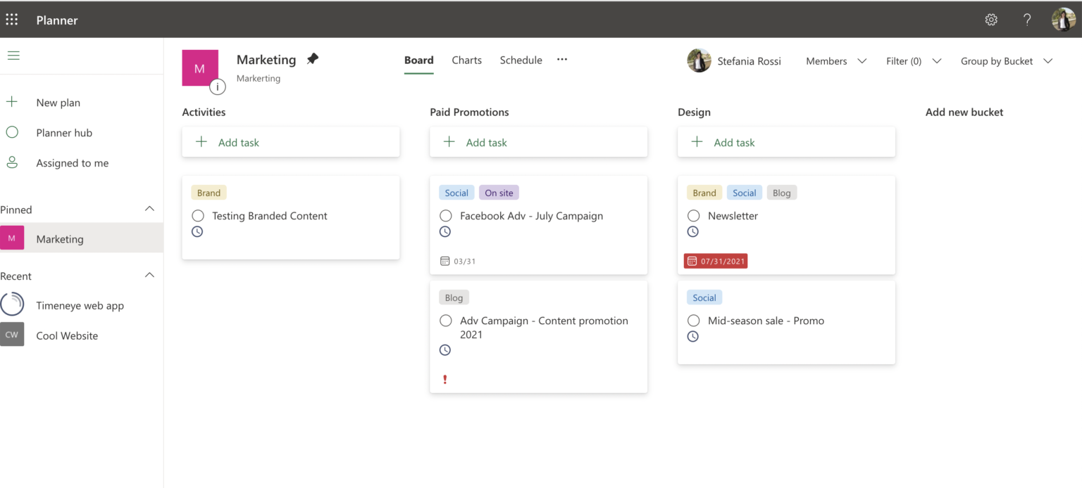Open the Group by Bucket dropdown

click(x=1006, y=61)
